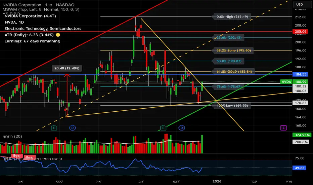Click the 188.00 price axis value
The height and width of the screenshot is (185, 313).
301,67
